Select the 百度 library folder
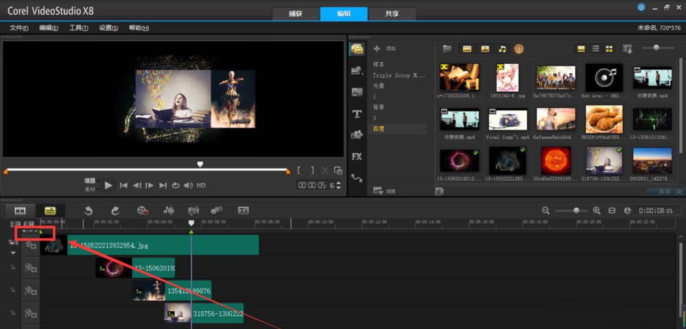Screen dimensions: 686x329 click(x=379, y=129)
